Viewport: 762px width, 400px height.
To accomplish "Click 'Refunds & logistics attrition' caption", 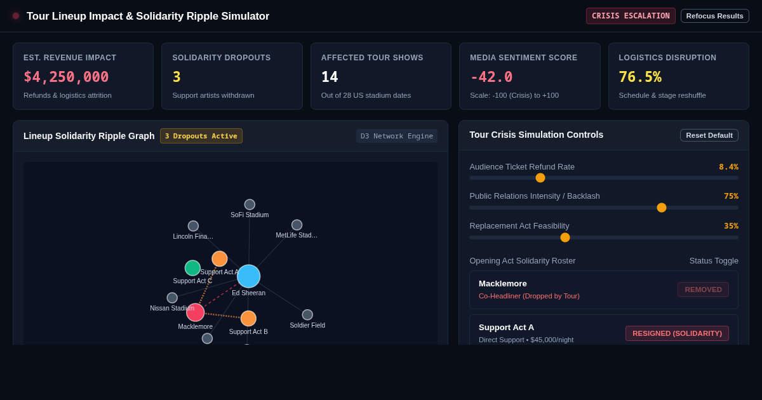I will (67, 95).
